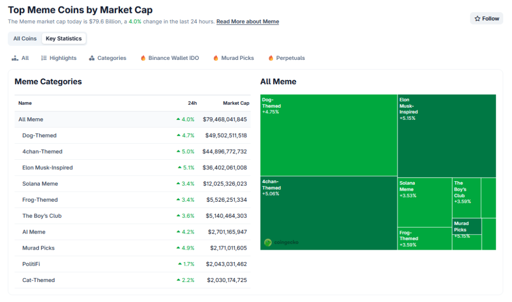Viewport: 512px width, 302px height.
Task: Sort table by Market Cap column header
Action: 235,103
